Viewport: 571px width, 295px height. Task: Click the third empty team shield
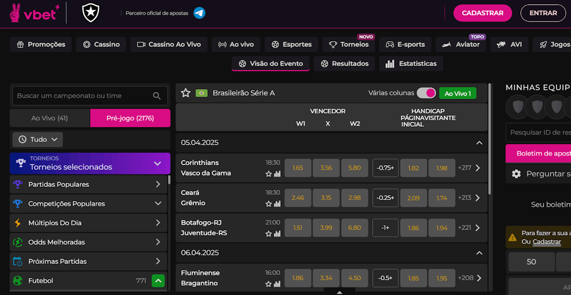click(x=556, y=107)
